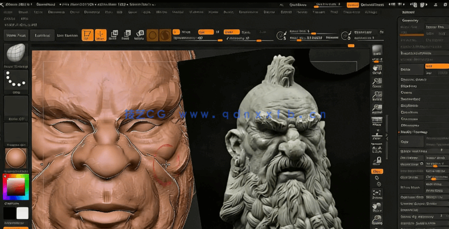
Task: Click the Frame icon on right shelf
Action: (377, 193)
